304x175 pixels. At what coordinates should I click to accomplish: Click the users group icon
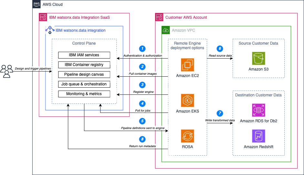click(x=6, y=71)
